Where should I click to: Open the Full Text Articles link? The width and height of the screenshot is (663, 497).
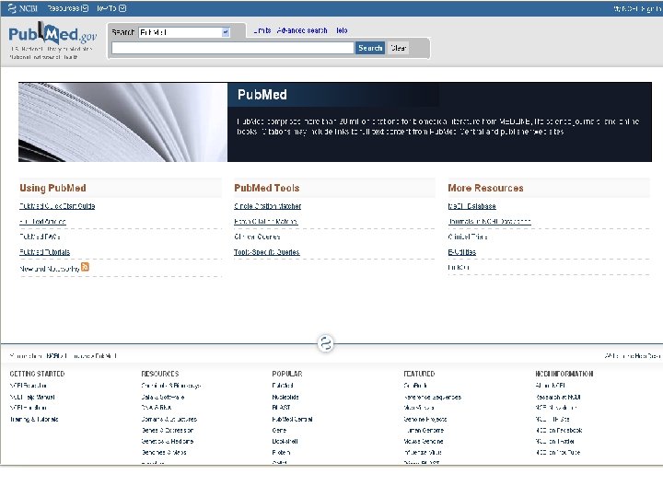click(42, 221)
